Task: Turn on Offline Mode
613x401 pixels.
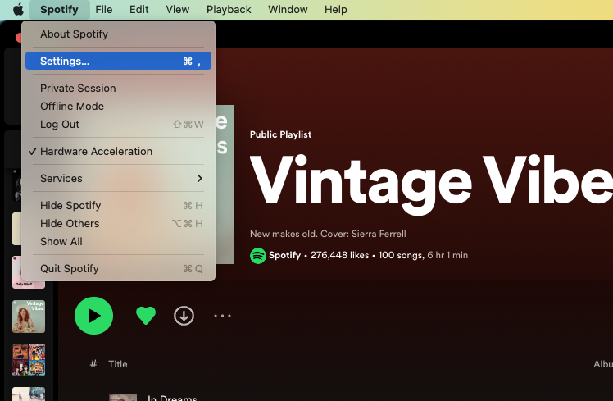Action: point(119,106)
